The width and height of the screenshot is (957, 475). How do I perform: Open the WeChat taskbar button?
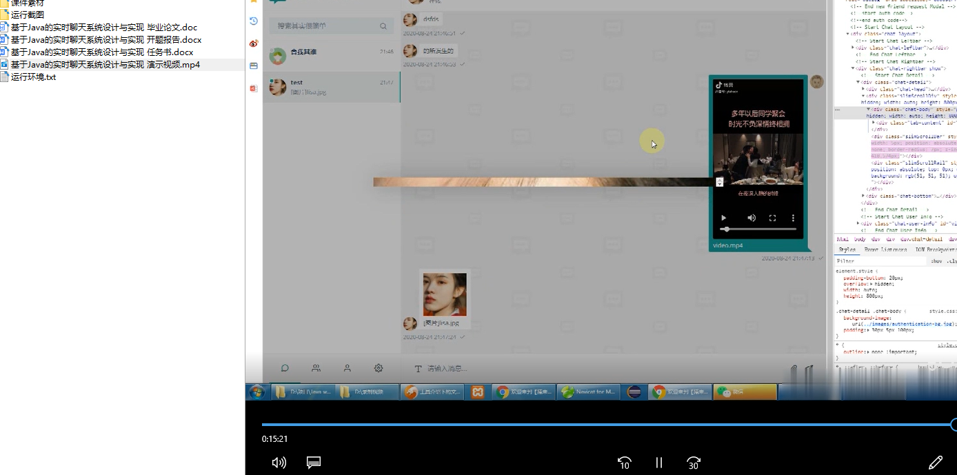[x=745, y=392]
